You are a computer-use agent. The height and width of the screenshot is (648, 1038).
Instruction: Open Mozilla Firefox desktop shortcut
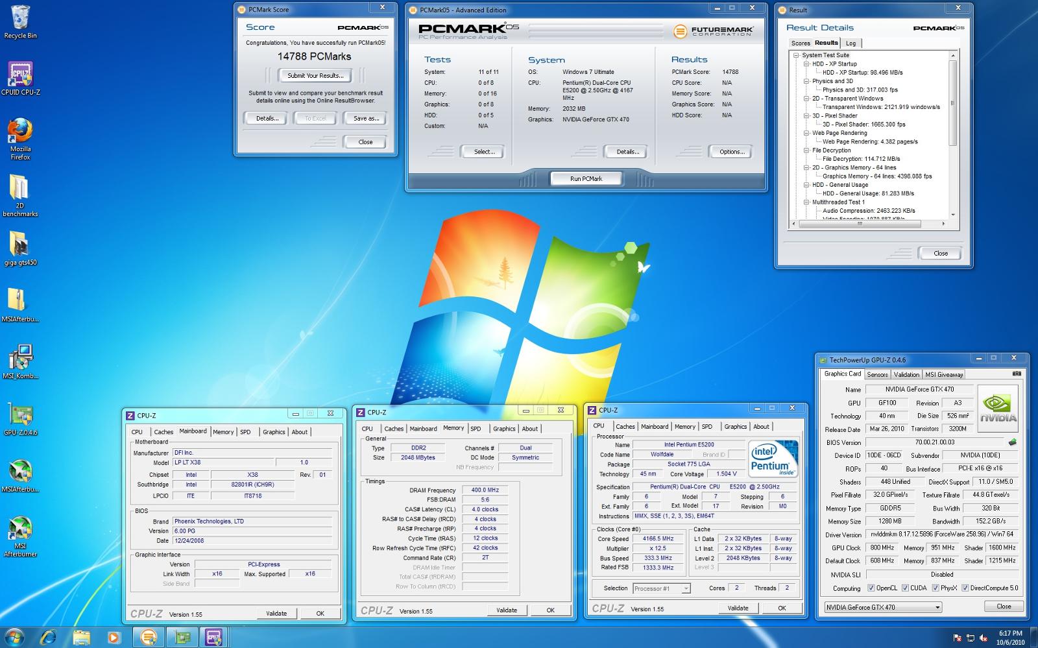click(x=20, y=138)
